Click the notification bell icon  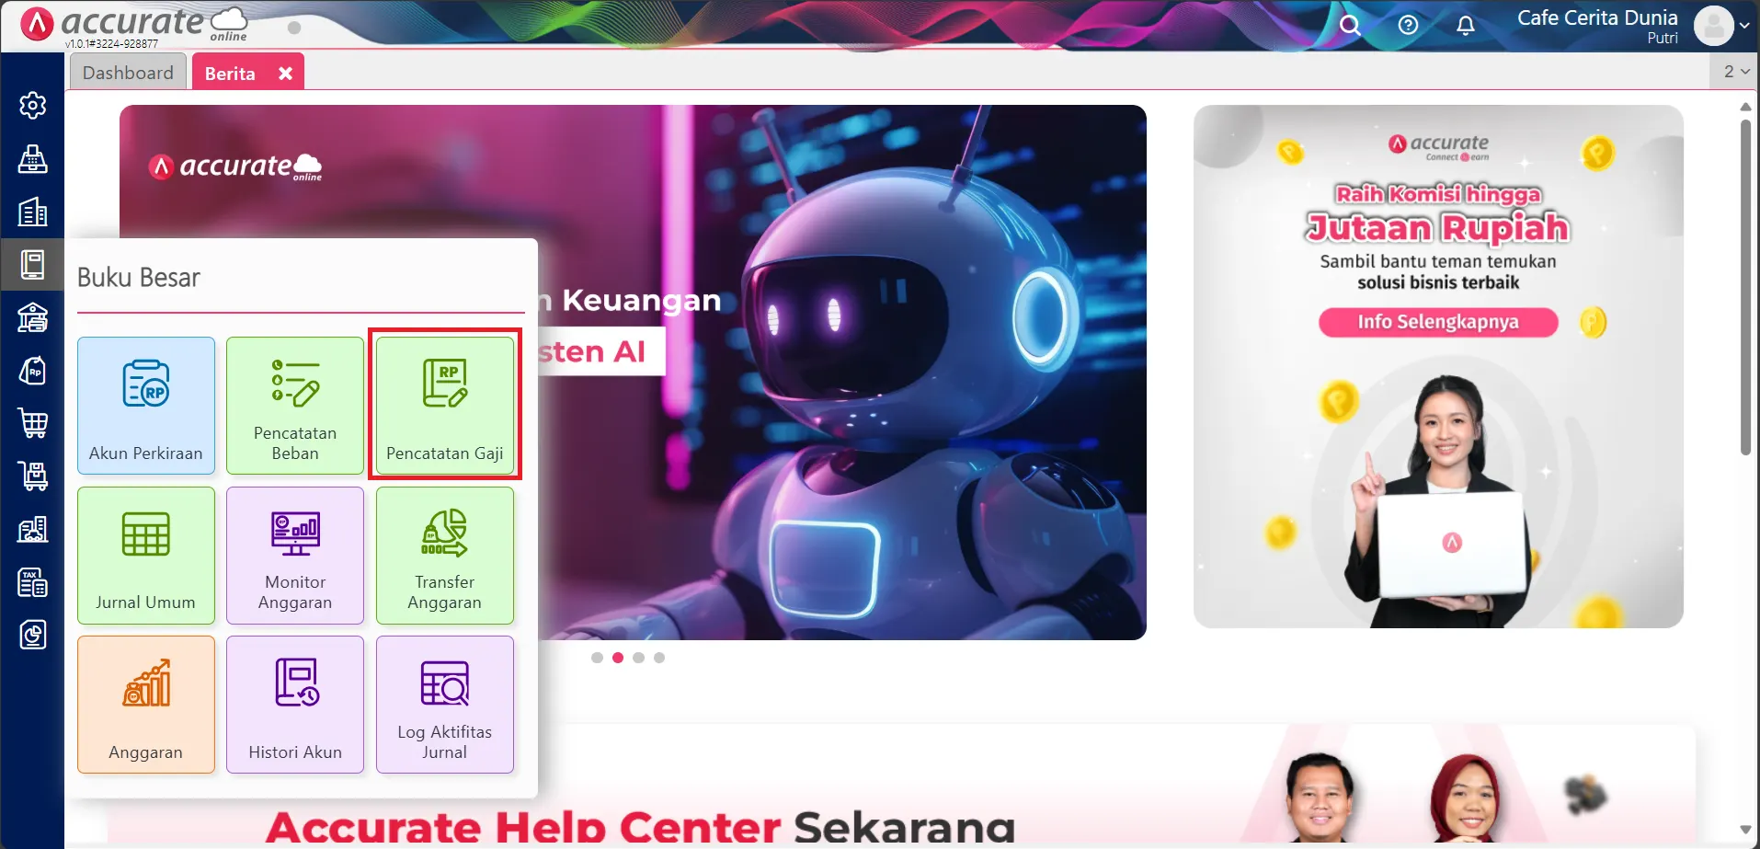point(1466,26)
